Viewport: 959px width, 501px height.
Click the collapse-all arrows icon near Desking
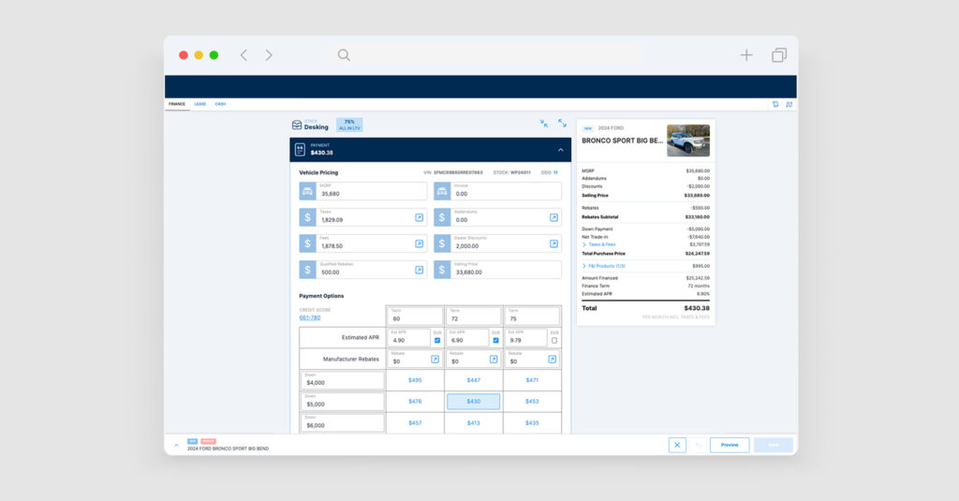pos(543,124)
